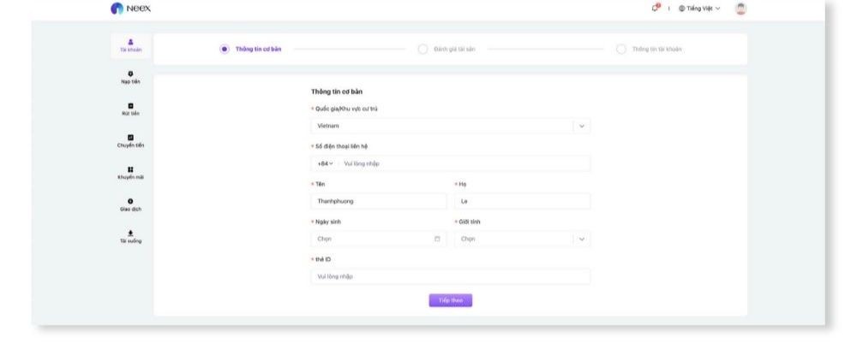
Task: Select the Thông tin cơ bản step radio
Action: tap(225, 49)
